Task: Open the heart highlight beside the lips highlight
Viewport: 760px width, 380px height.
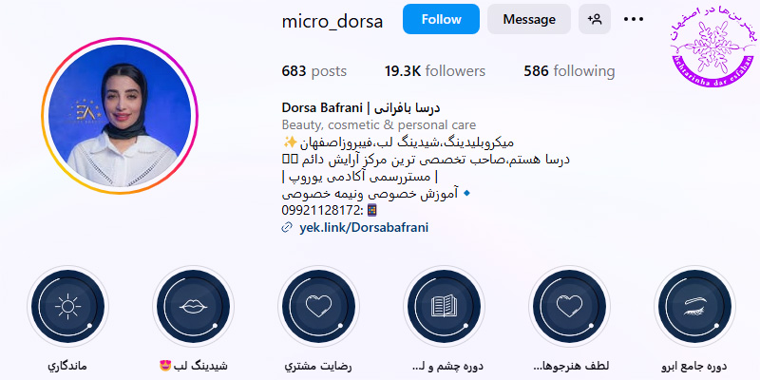Action: pyautogui.click(x=318, y=306)
